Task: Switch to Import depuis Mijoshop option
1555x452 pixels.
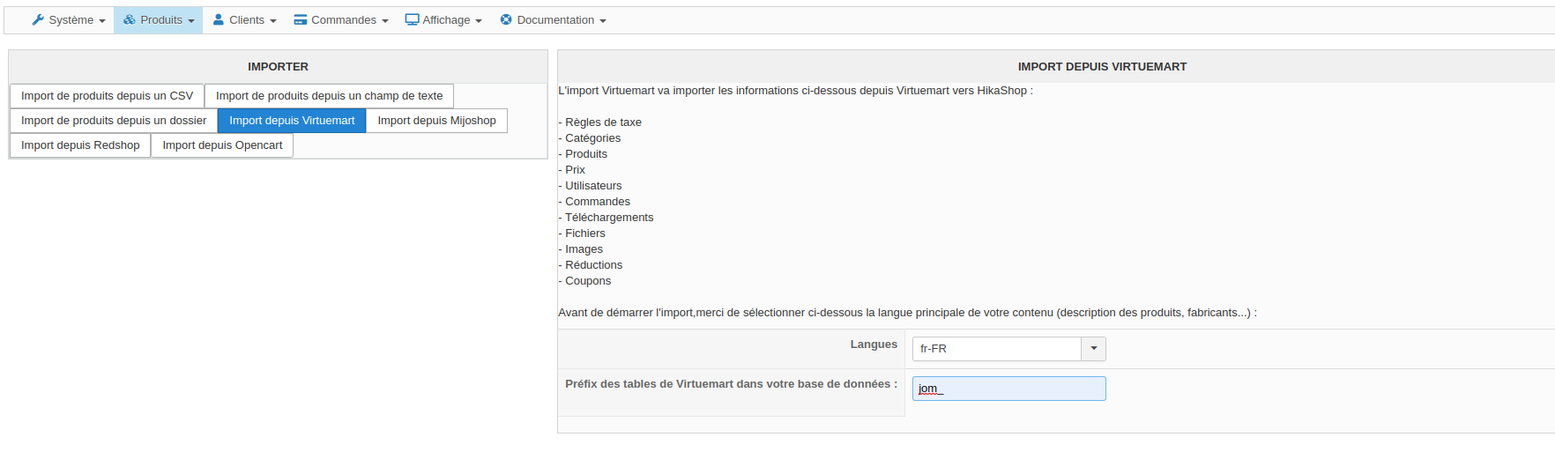Action: [x=436, y=121]
